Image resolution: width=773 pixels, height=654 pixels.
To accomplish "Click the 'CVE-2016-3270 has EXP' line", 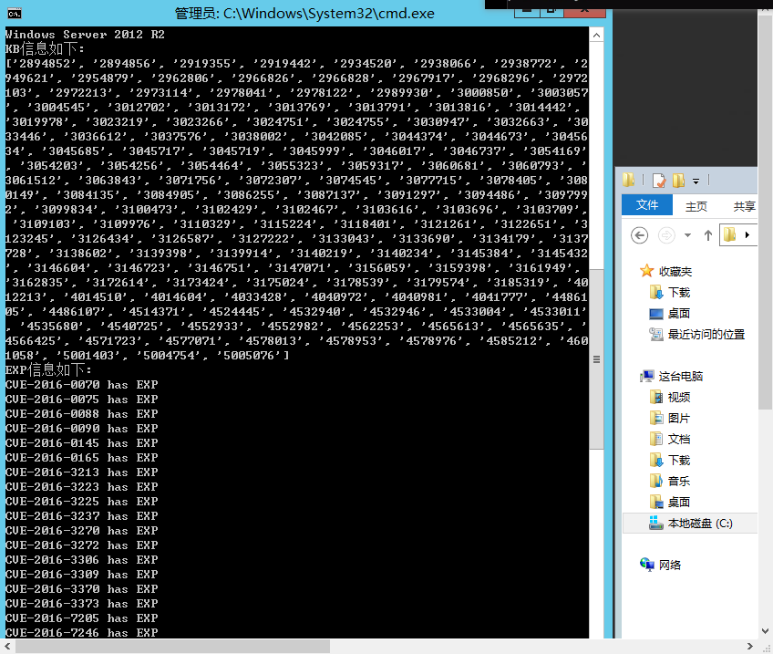I will click(81, 531).
